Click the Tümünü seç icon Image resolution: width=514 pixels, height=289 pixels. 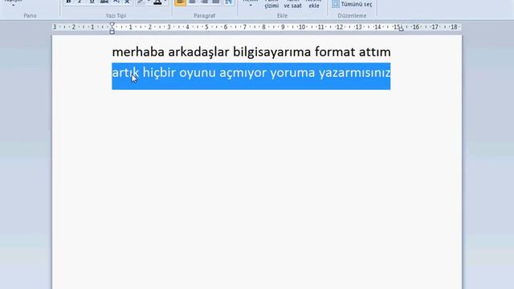pos(336,4)
